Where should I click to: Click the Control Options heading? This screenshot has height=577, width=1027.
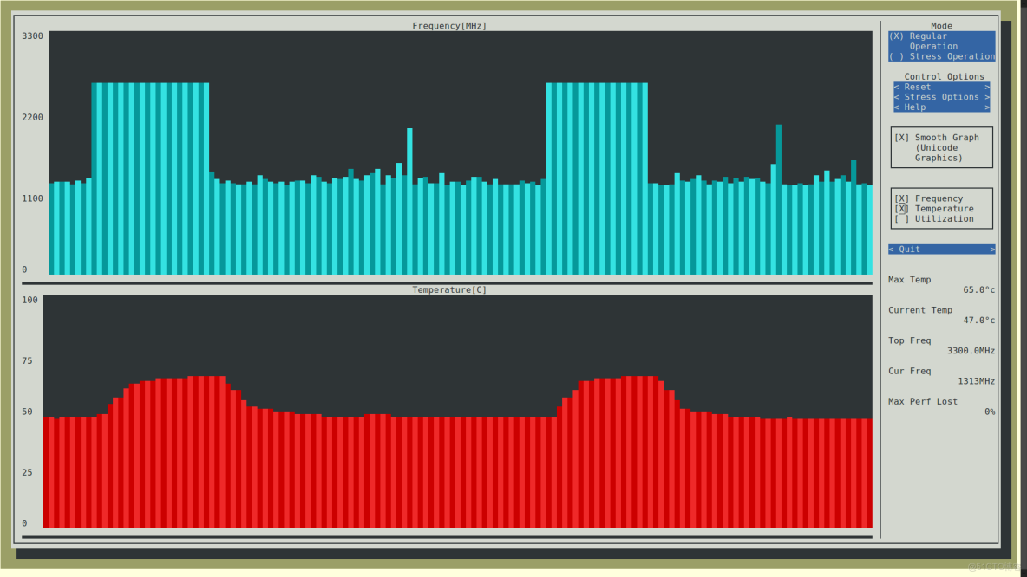[x=944, y=76]
